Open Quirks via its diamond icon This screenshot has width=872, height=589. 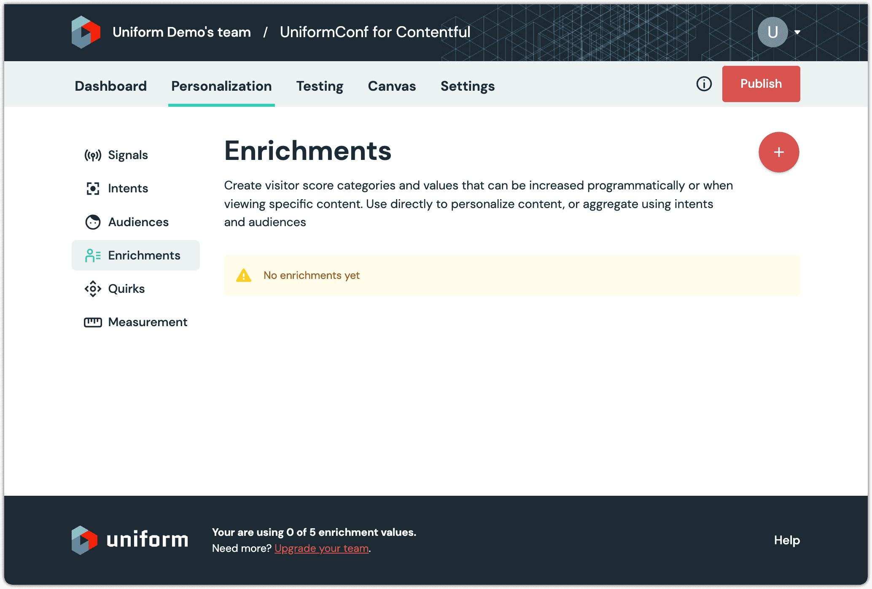pyautogui.click(x=93, y=289)
